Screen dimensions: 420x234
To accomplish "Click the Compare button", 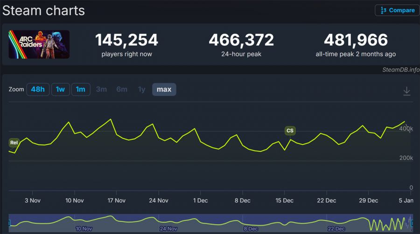I will tap(397, 10).
